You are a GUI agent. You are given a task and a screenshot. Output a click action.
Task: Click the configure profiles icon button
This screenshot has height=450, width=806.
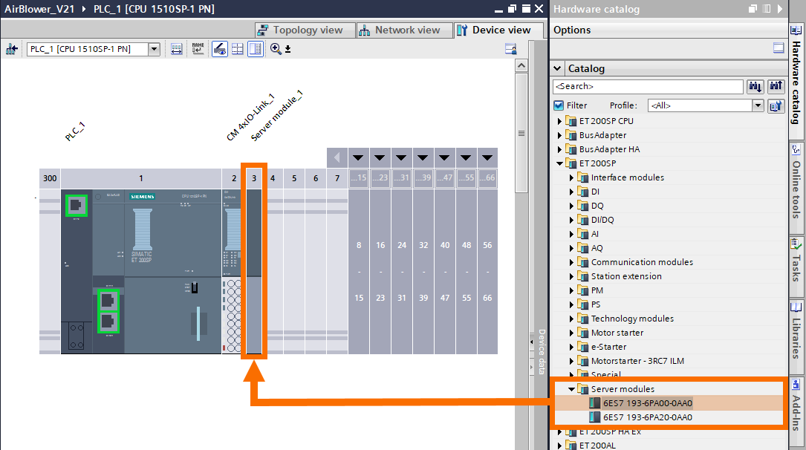pyautogui.click(x=776, y=106)
